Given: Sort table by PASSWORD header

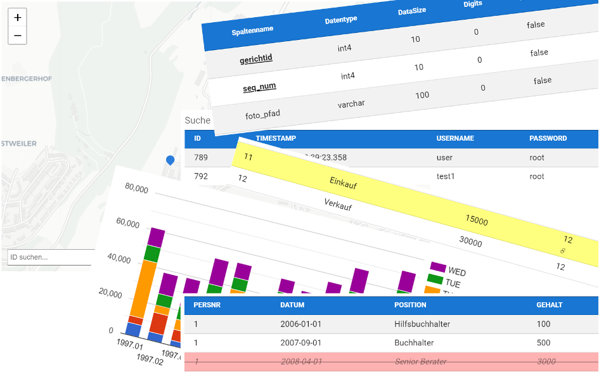Looking at the screenshot, I should pos(548,138).
